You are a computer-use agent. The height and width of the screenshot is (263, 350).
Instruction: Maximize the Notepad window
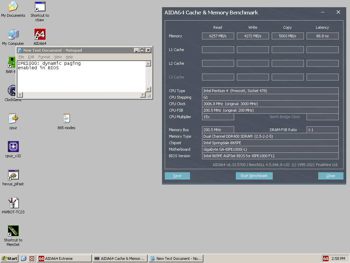pos(142,50)
